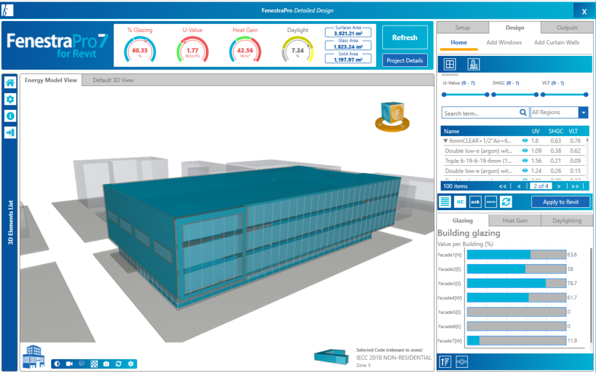This screenshot has width=596, height=373.
Task: Click the Facade3[S] bar in the glazing chart
Action: point(516,283)
